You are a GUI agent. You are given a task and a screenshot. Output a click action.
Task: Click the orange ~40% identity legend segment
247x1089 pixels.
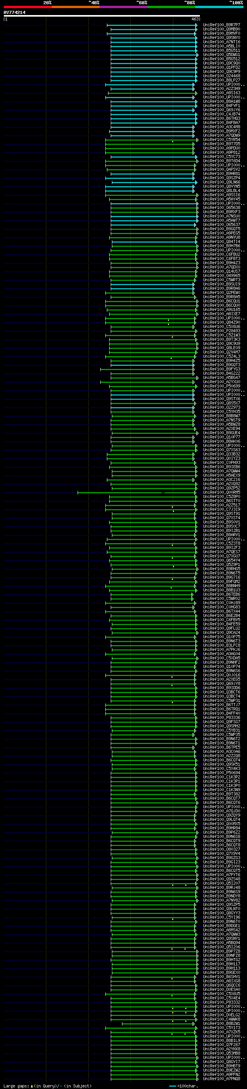click(x=76, y=7)
